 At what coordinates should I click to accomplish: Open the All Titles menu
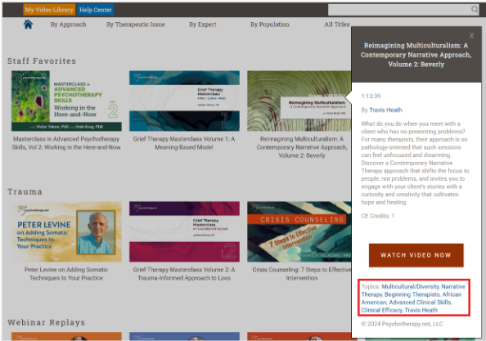click(x=337, y=25)
